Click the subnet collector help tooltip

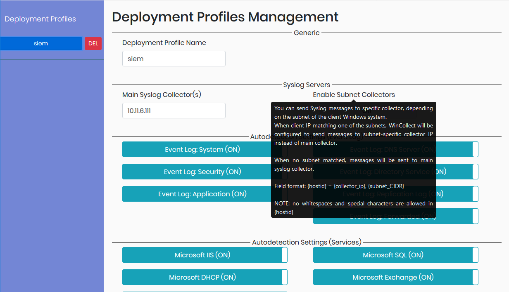(353, 160)
